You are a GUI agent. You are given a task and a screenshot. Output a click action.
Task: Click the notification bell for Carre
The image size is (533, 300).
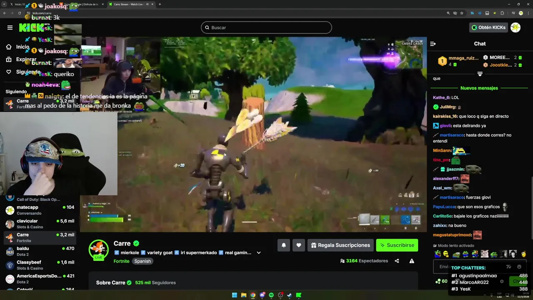click(x=284, y=245)
